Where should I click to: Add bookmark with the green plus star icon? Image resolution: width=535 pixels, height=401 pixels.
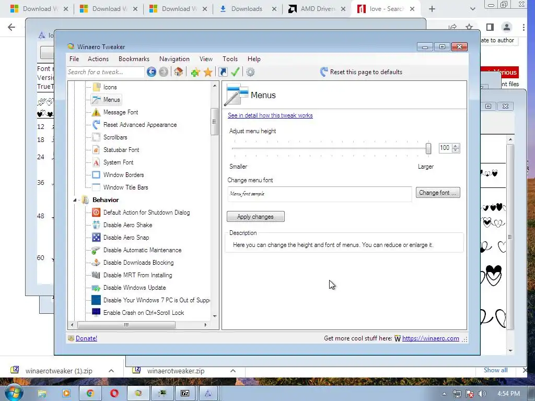195,72
